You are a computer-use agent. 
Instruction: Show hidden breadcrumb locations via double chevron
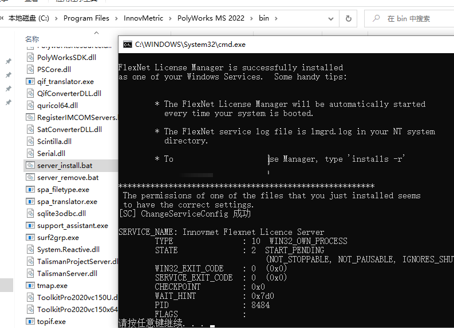pos(2,18)
